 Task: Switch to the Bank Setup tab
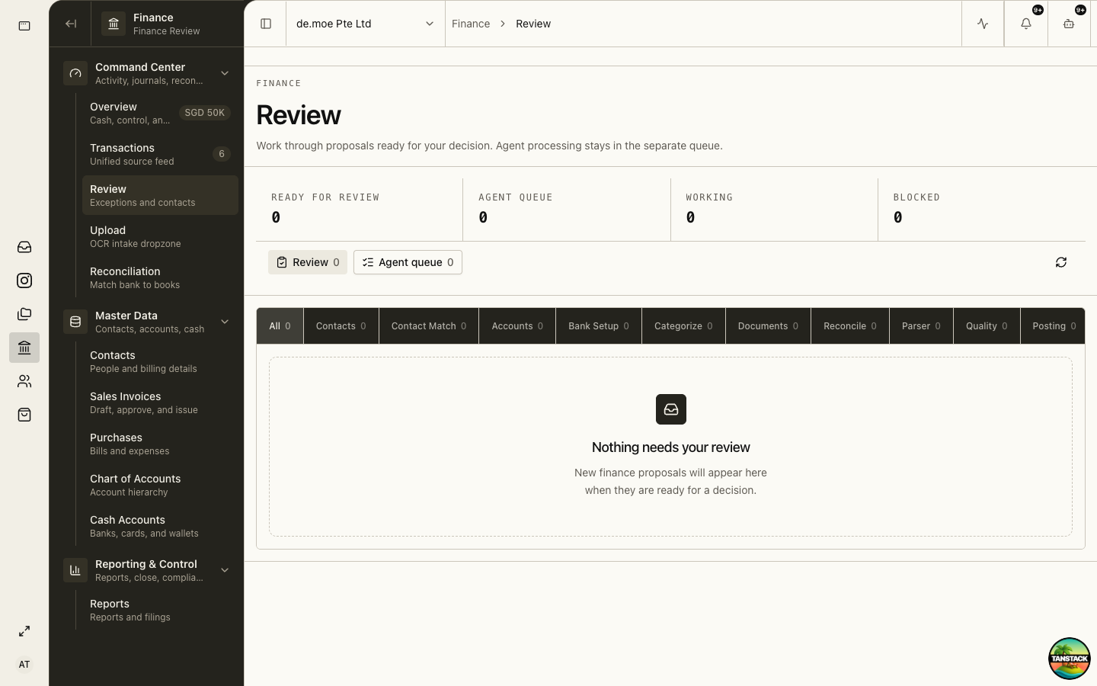599,326
